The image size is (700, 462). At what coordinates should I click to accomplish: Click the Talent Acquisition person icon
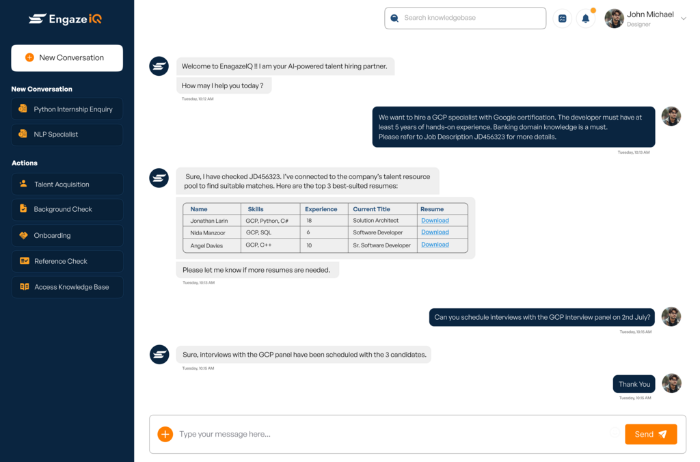24,184
